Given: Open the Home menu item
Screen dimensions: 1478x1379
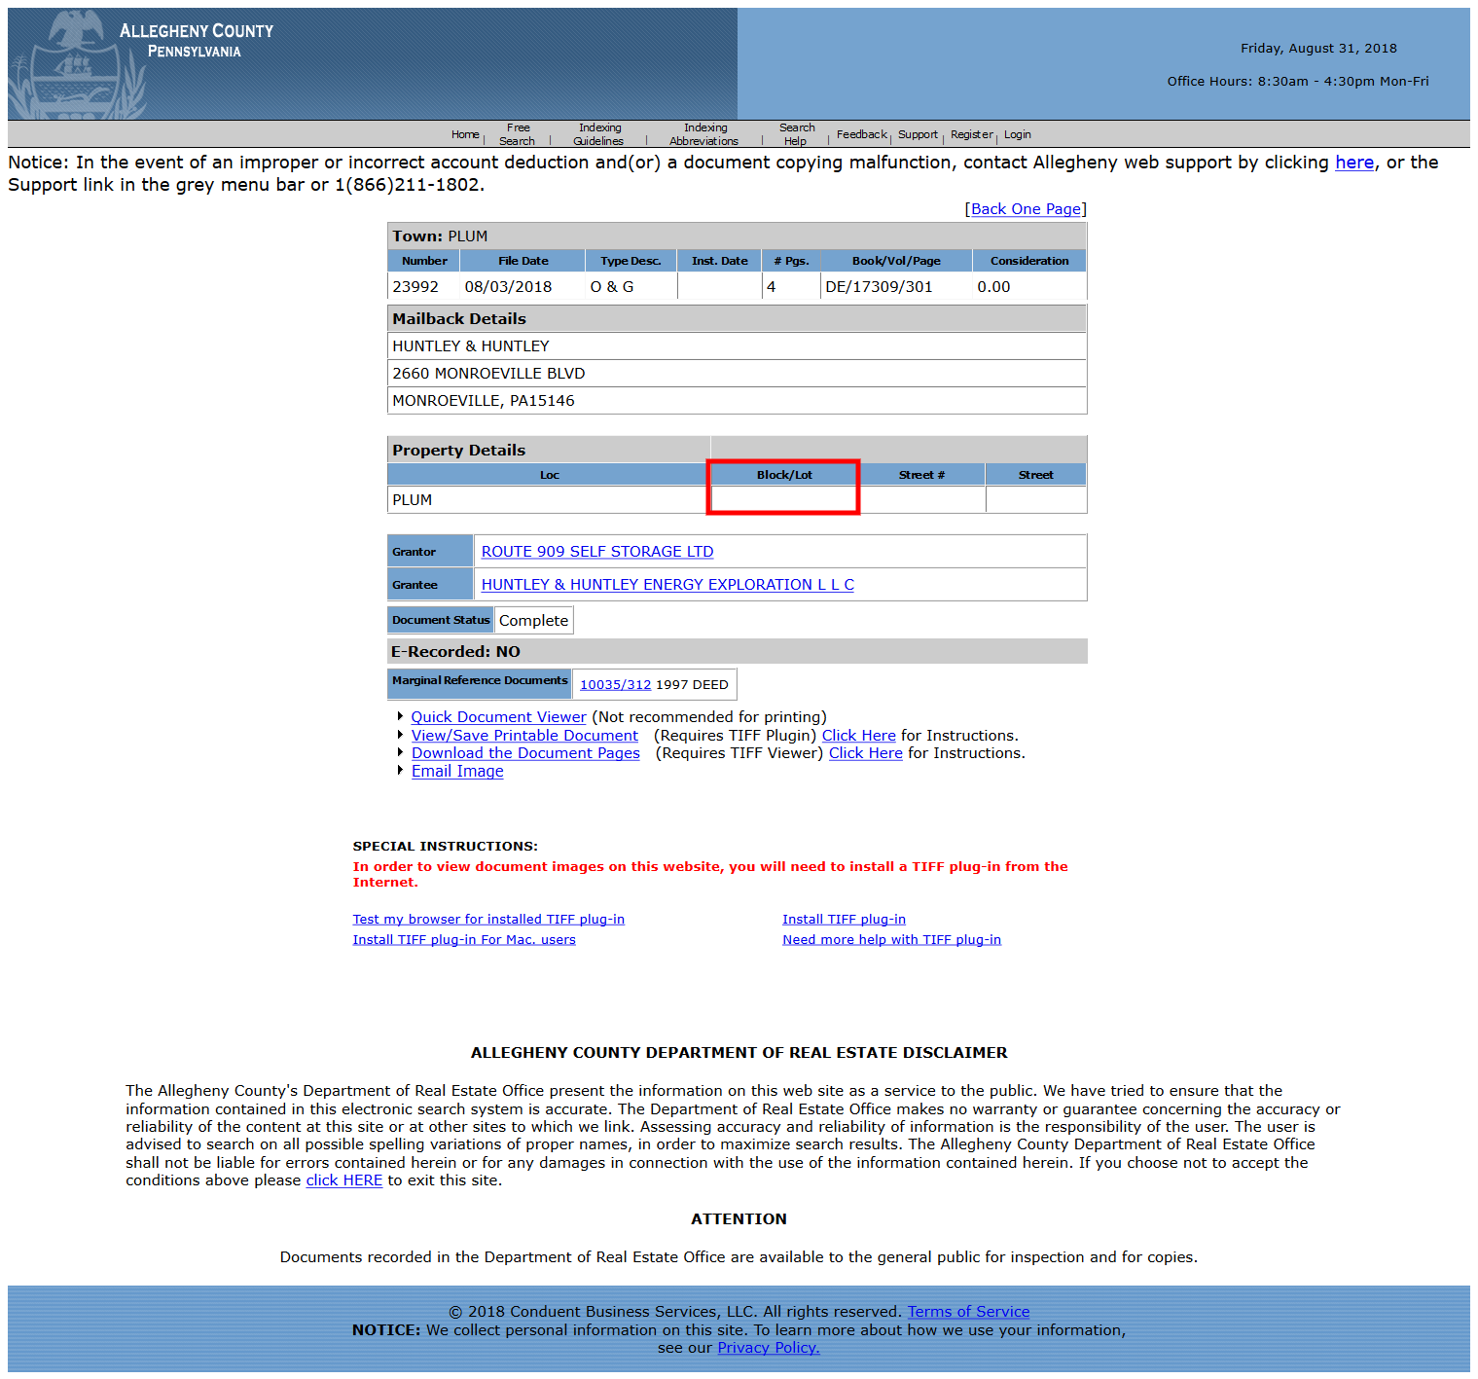Looking at the screenshot, I should [464, 135].
